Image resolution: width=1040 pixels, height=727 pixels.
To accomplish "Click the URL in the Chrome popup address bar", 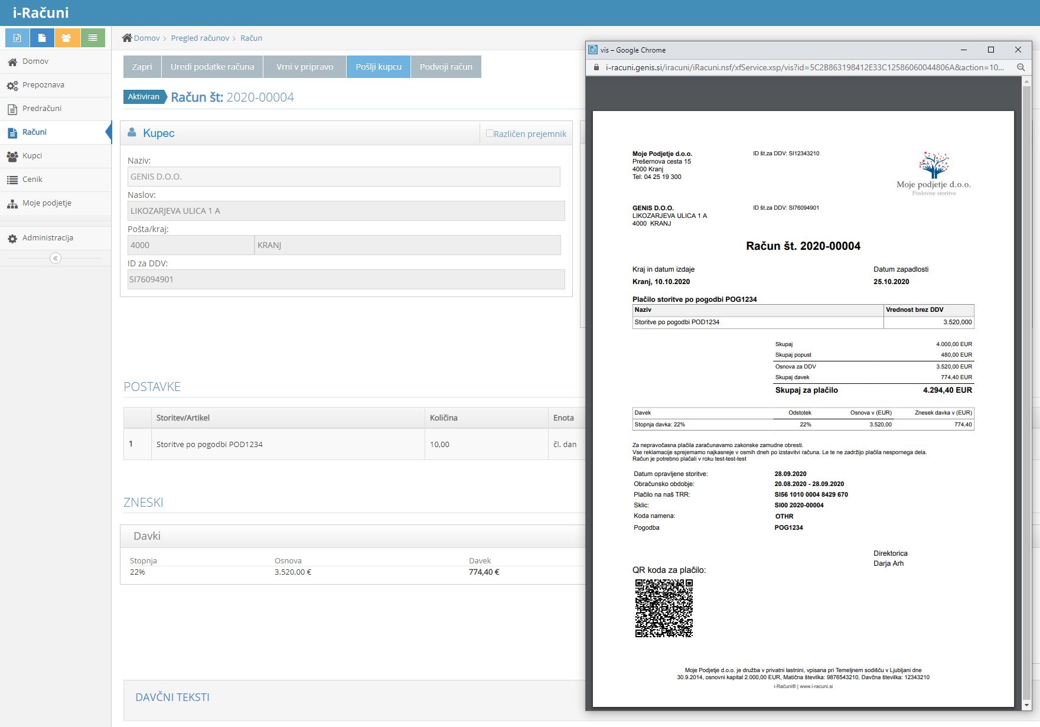I will click(804, 67).
